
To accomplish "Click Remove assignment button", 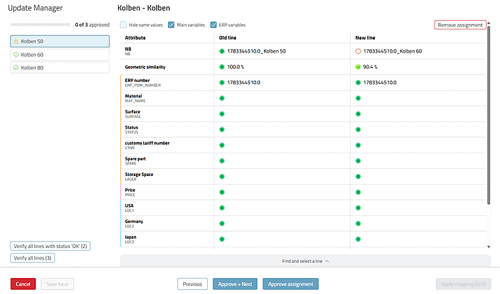I will [x=460, y=25].
